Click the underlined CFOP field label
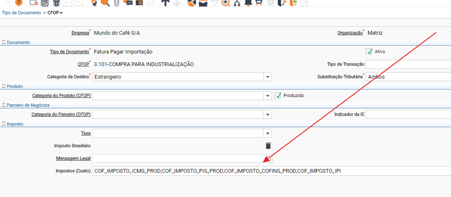451x197 pixels. coord(83,64)
